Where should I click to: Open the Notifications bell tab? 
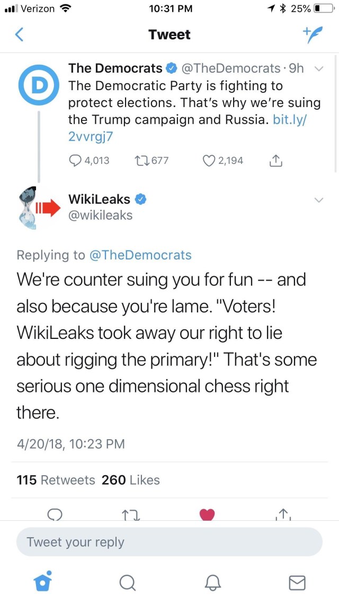pyautogui.click(x=212, y=583)
